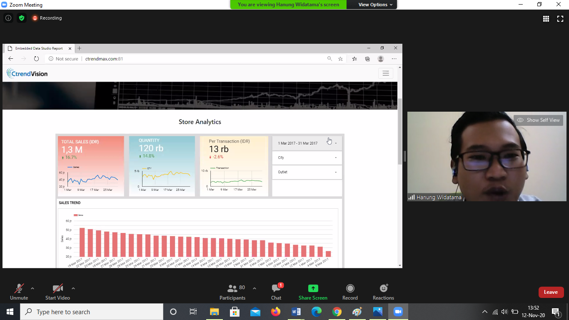569x320 pixels.
Task: Unmute the microphone
Action: click(19, 292)
